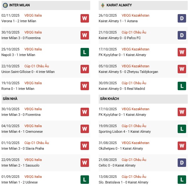
Task: Click the Kairat Almaty club crest icon
Action: (103, 5)
